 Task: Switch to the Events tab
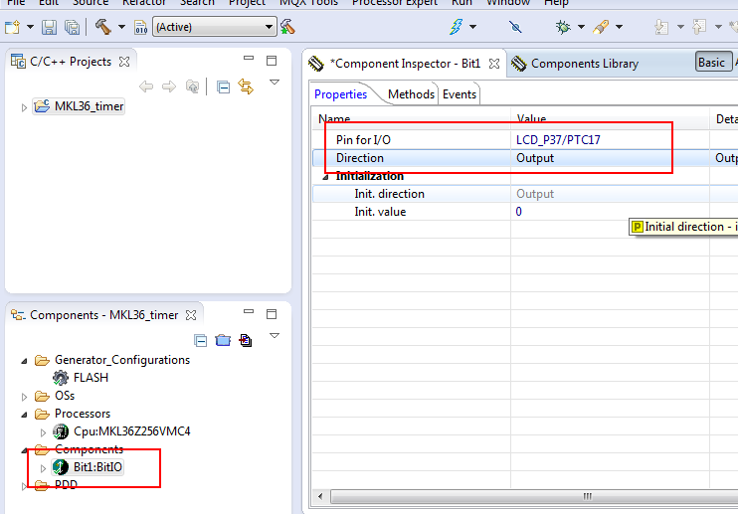[x=460, y=94]
